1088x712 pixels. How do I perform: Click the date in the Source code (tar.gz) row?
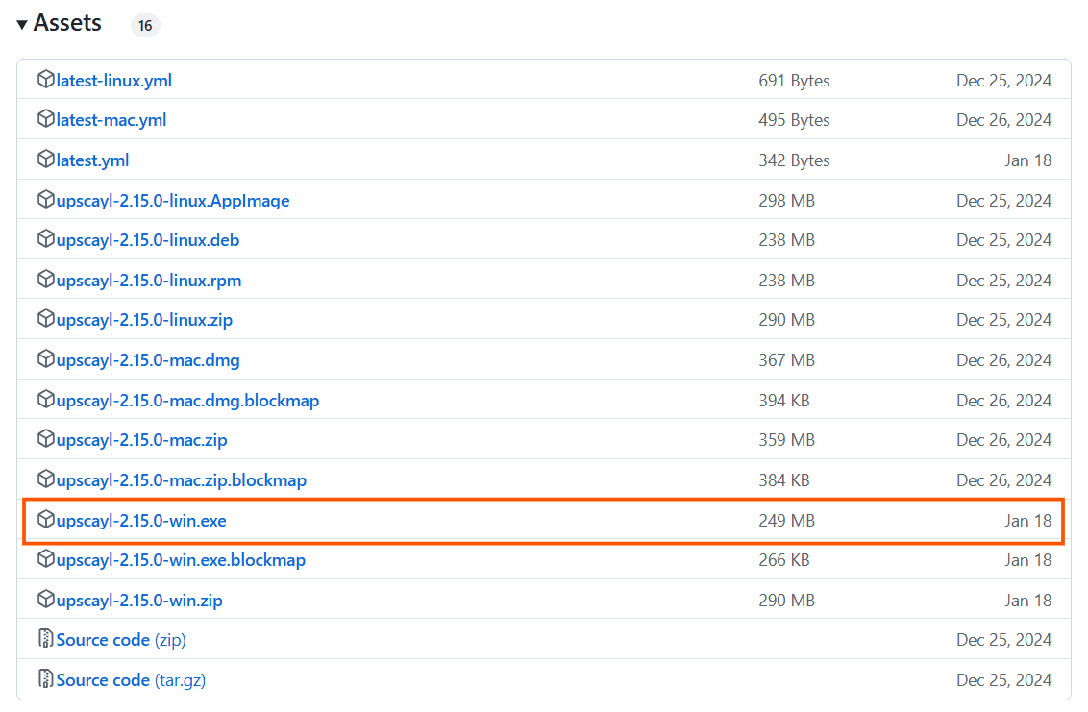tap(1004, 680)
